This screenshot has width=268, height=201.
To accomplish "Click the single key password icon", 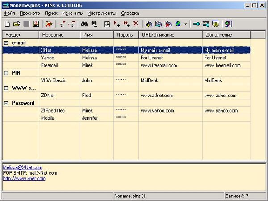I will click(196, 24).
